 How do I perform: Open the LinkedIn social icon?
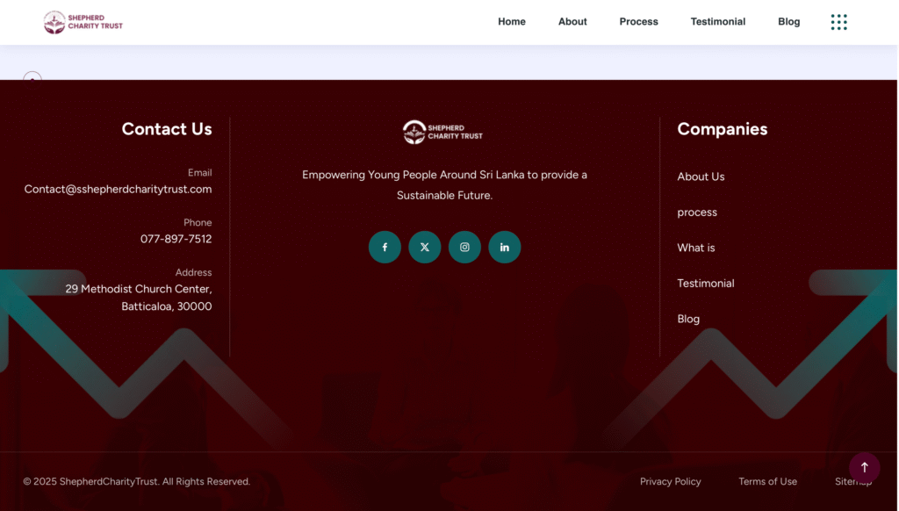(x=504, y=247)
